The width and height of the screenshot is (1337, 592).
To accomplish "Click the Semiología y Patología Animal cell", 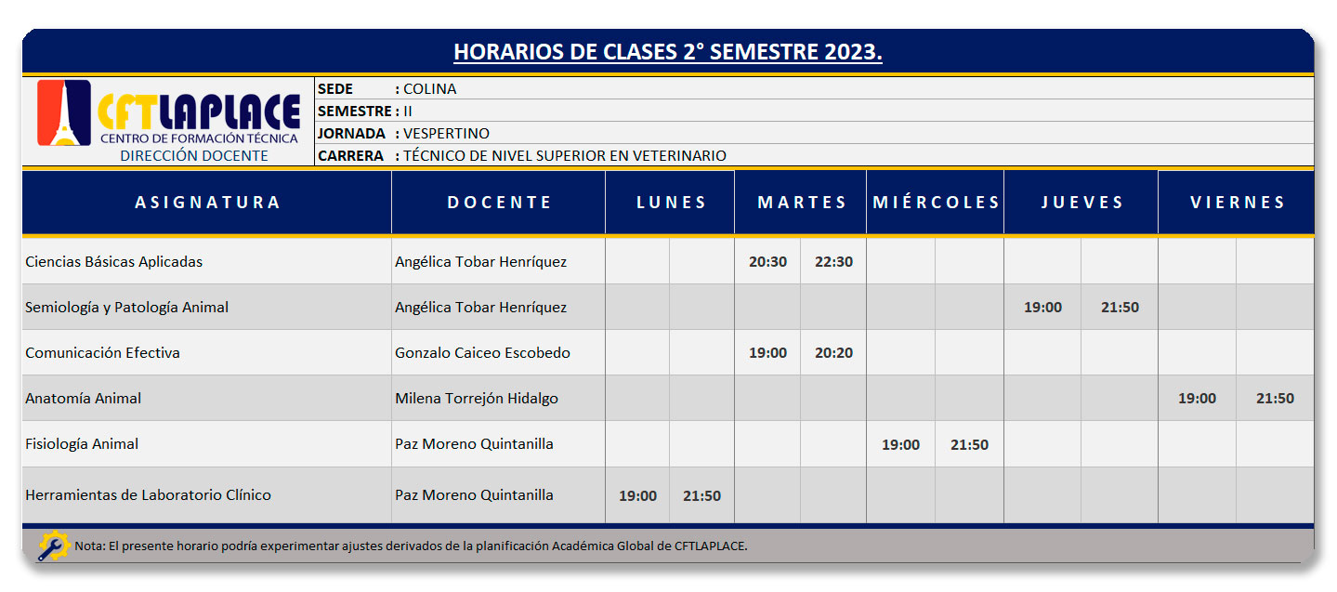I will 207,308.
